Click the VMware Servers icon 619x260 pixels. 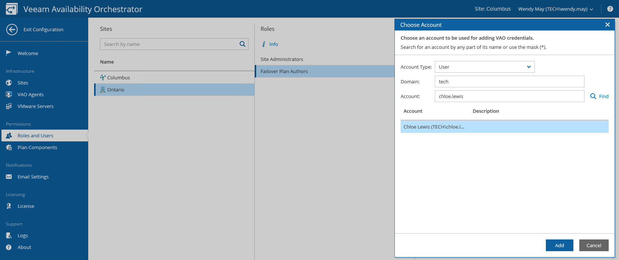coord(9,106)
